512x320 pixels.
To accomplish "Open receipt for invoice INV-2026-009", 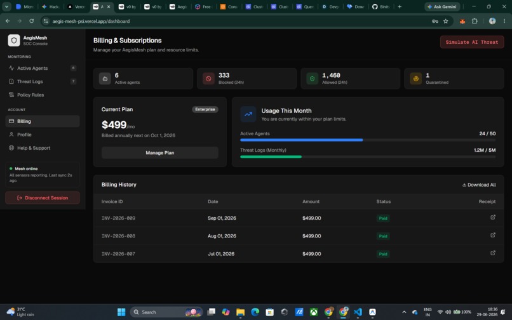I will tap(493, 217).
